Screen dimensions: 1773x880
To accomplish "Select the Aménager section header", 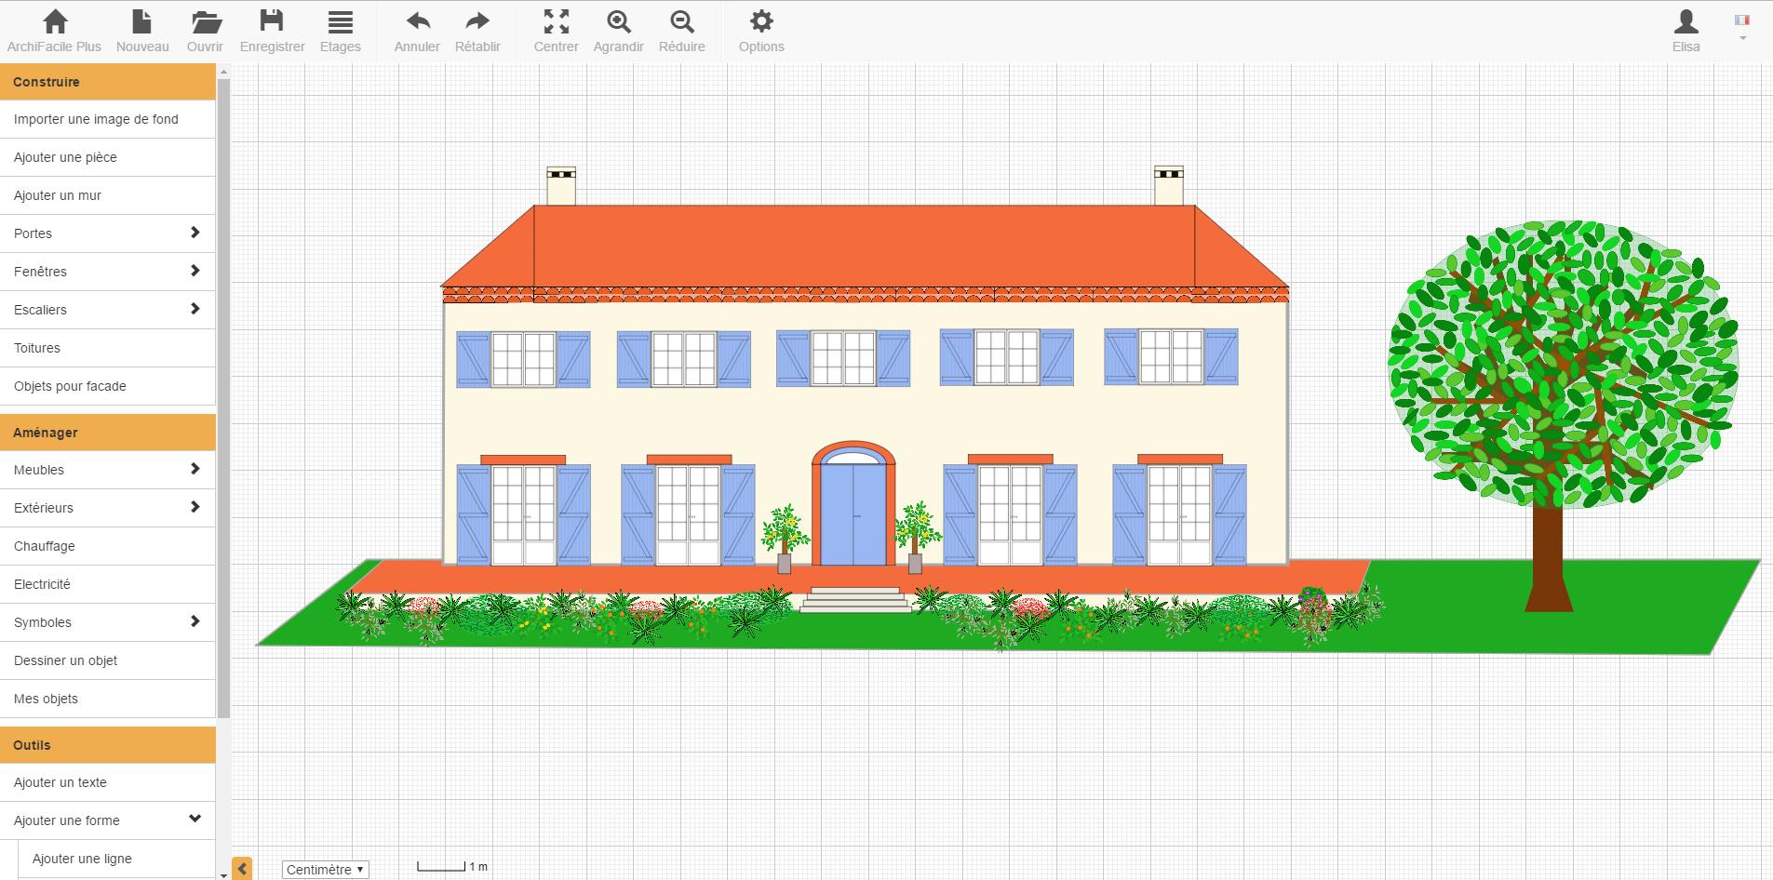I will point(107,432).
